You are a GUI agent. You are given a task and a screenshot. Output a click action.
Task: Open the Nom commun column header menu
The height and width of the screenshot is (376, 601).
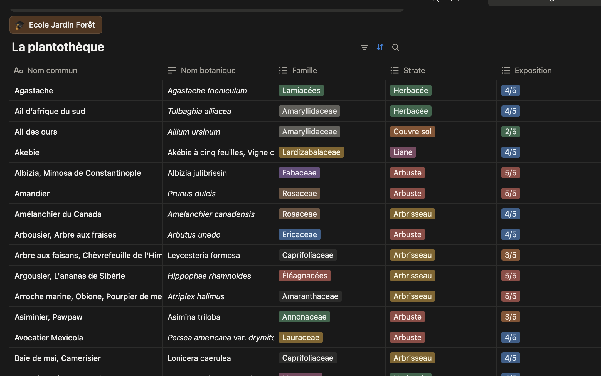[52, 71]
